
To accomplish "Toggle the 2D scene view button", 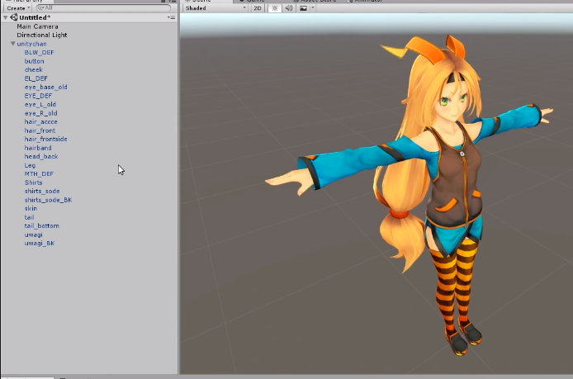I will [x=258, y=8].
